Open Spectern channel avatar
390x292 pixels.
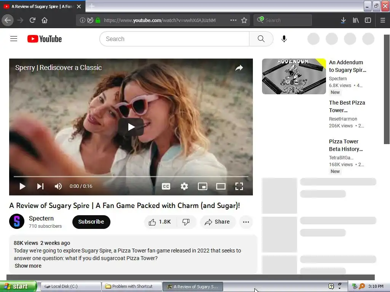(x=17, y=221)
